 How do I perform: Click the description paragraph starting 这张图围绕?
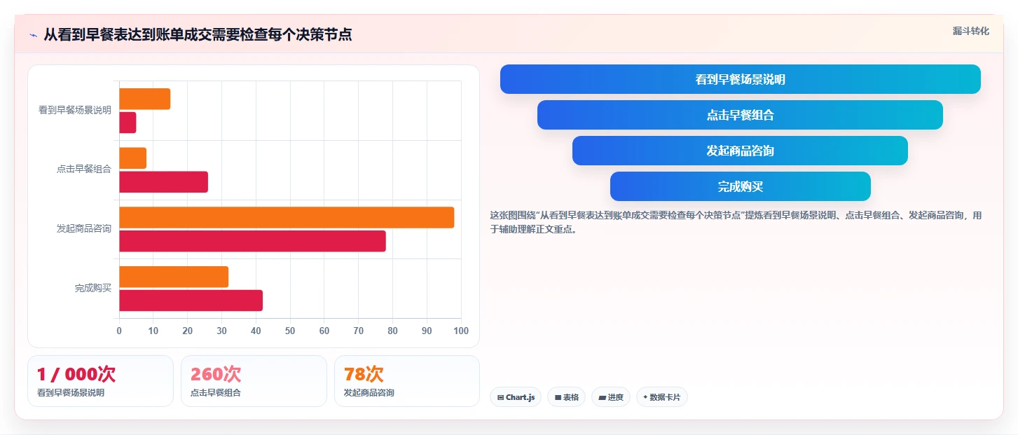[x=736, y=222]
